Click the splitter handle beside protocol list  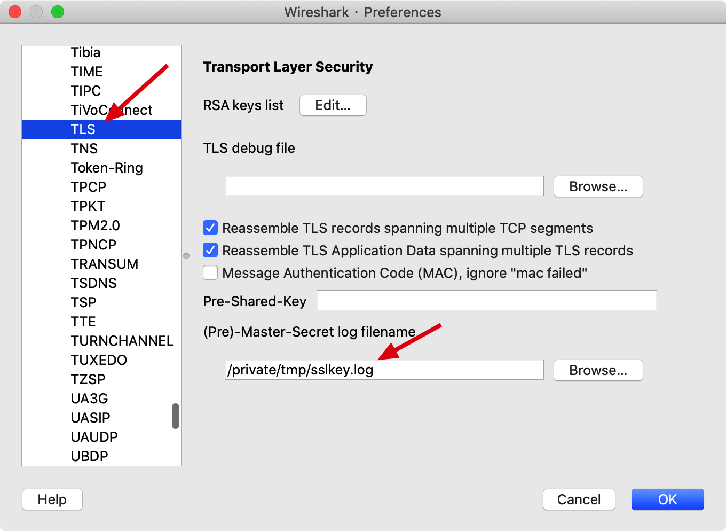186,256
